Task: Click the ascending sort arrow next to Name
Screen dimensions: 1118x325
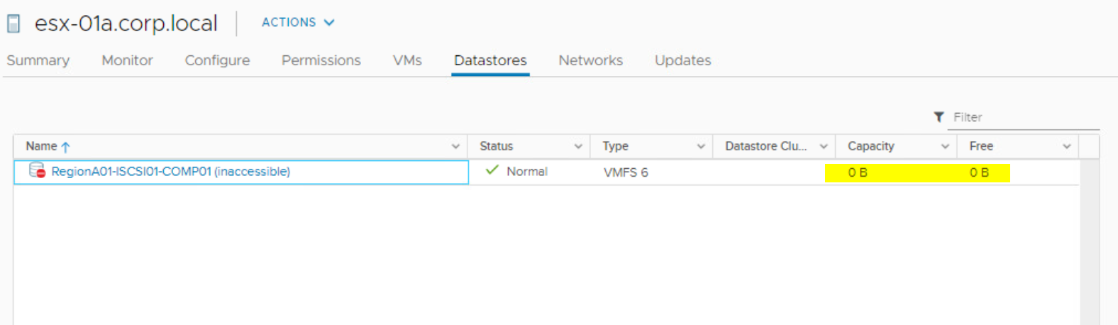Action: [66, 147]
